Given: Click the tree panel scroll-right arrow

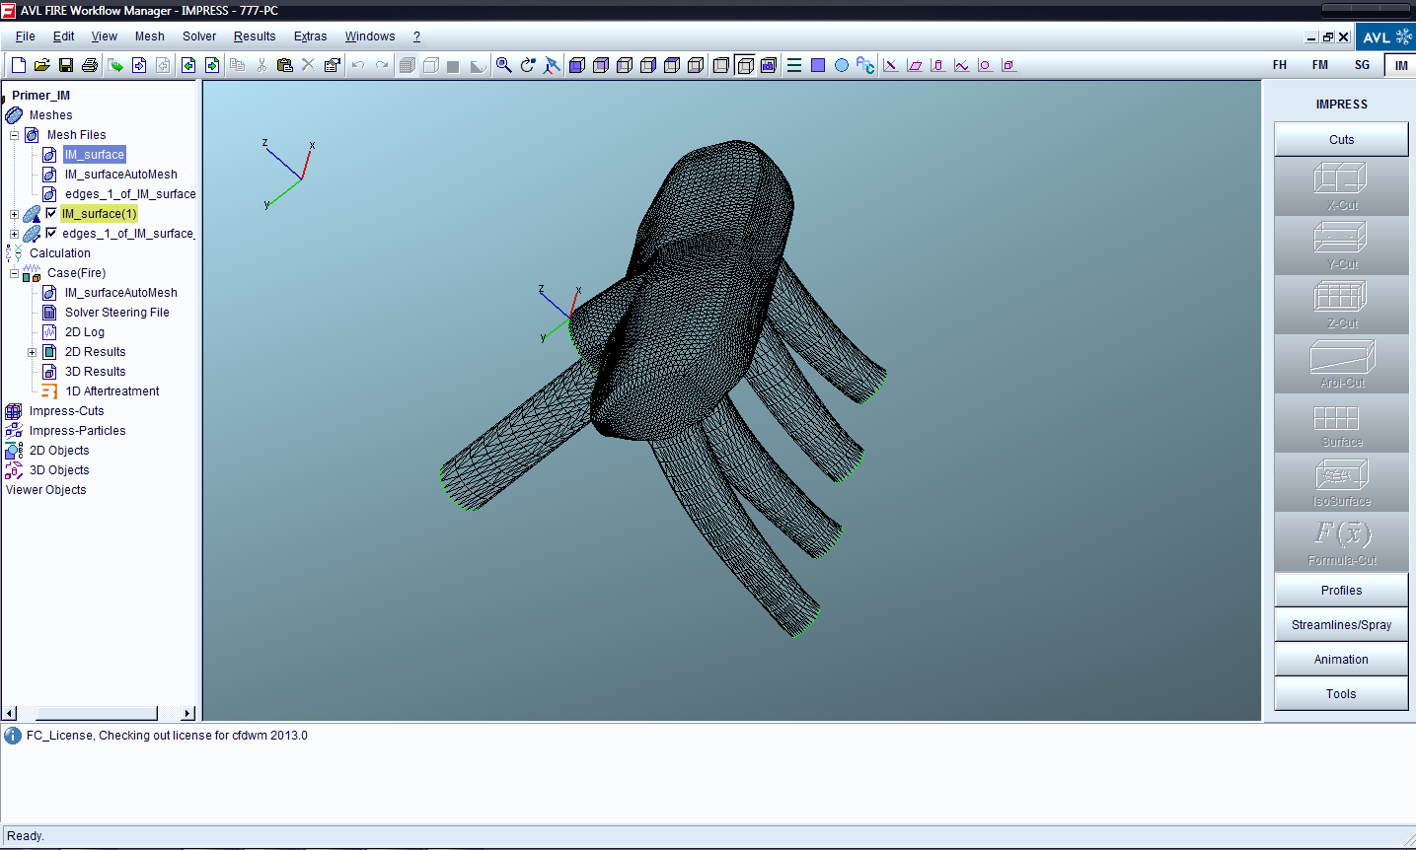Looking at the screenshot, I should (x=187, y=713).
